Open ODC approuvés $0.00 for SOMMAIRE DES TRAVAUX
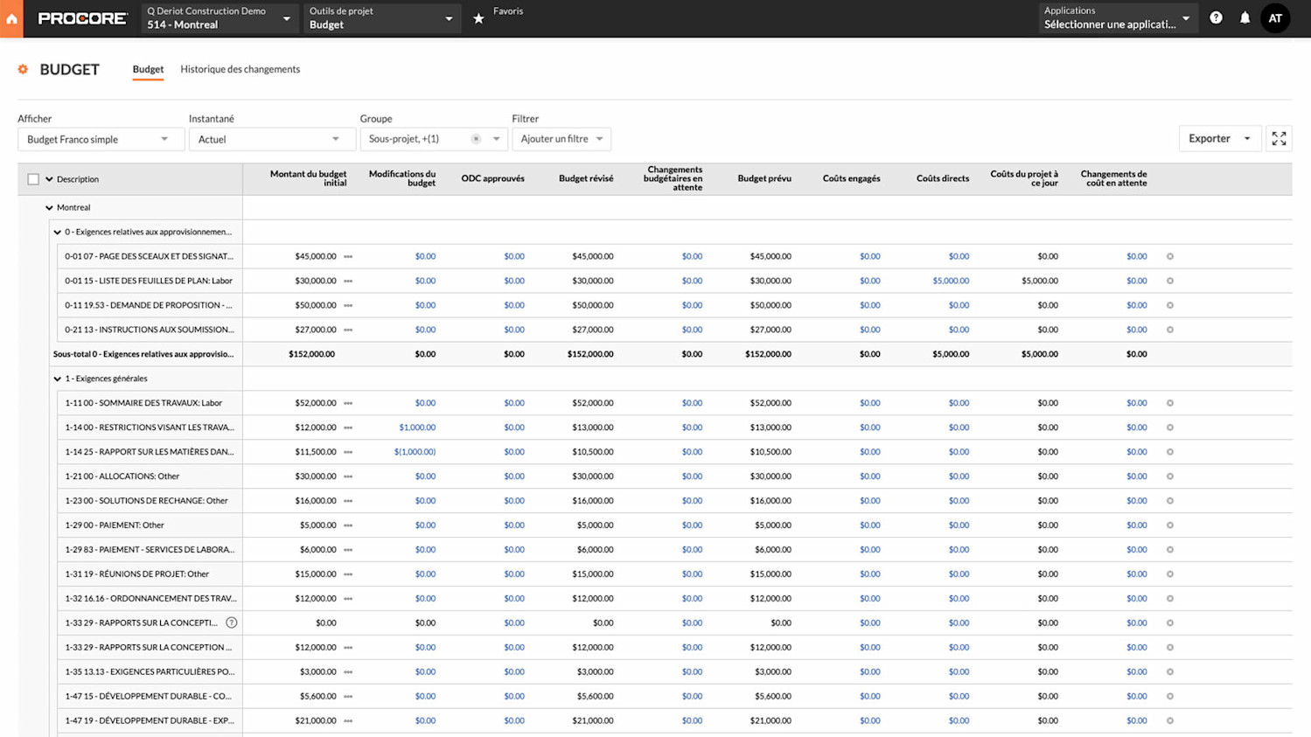 tap(514, 403)
